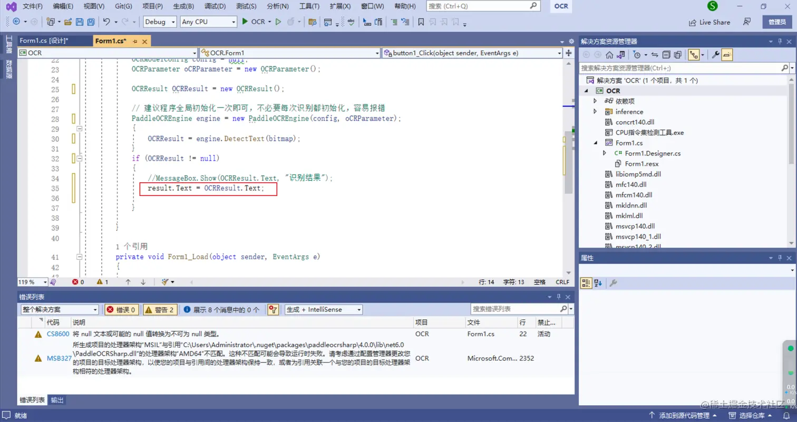Viewport: 797px width, 422px height.
Task: Click the Navigate Backward arrow icon
Action: point(16,22)
